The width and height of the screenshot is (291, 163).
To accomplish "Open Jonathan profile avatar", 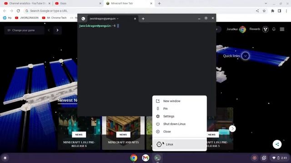I will click(x=242, y=29).
